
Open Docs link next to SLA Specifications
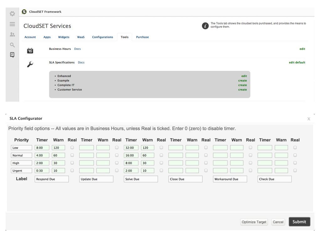tap(81, 62)
